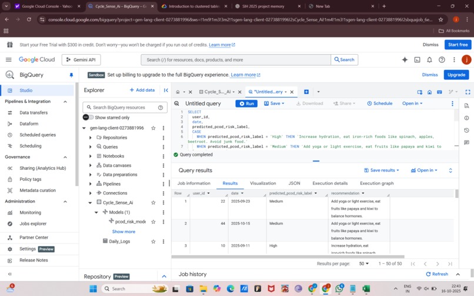Click the Schedule button
Viewport: 474px width, 296px height.
(380, 103)
